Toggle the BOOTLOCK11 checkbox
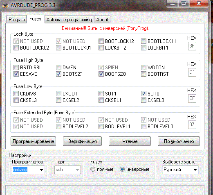Image resolution: width=213 pixels, height=195 pixels. (x=143, y=41)
